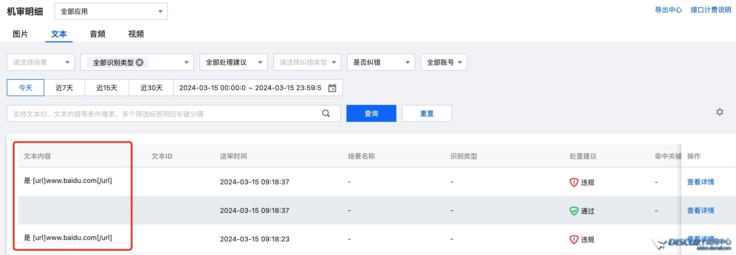
Task: Open the 导出中心 link
Action: tap(668, 9)
